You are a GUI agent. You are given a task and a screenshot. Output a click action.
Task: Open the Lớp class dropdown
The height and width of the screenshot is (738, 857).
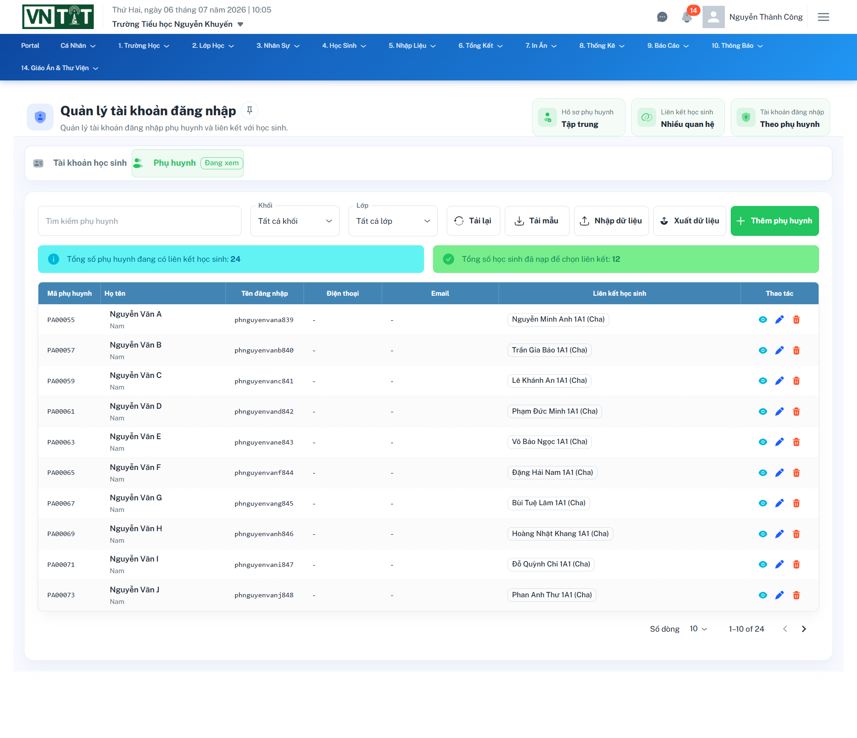click(x=393, y=221)
